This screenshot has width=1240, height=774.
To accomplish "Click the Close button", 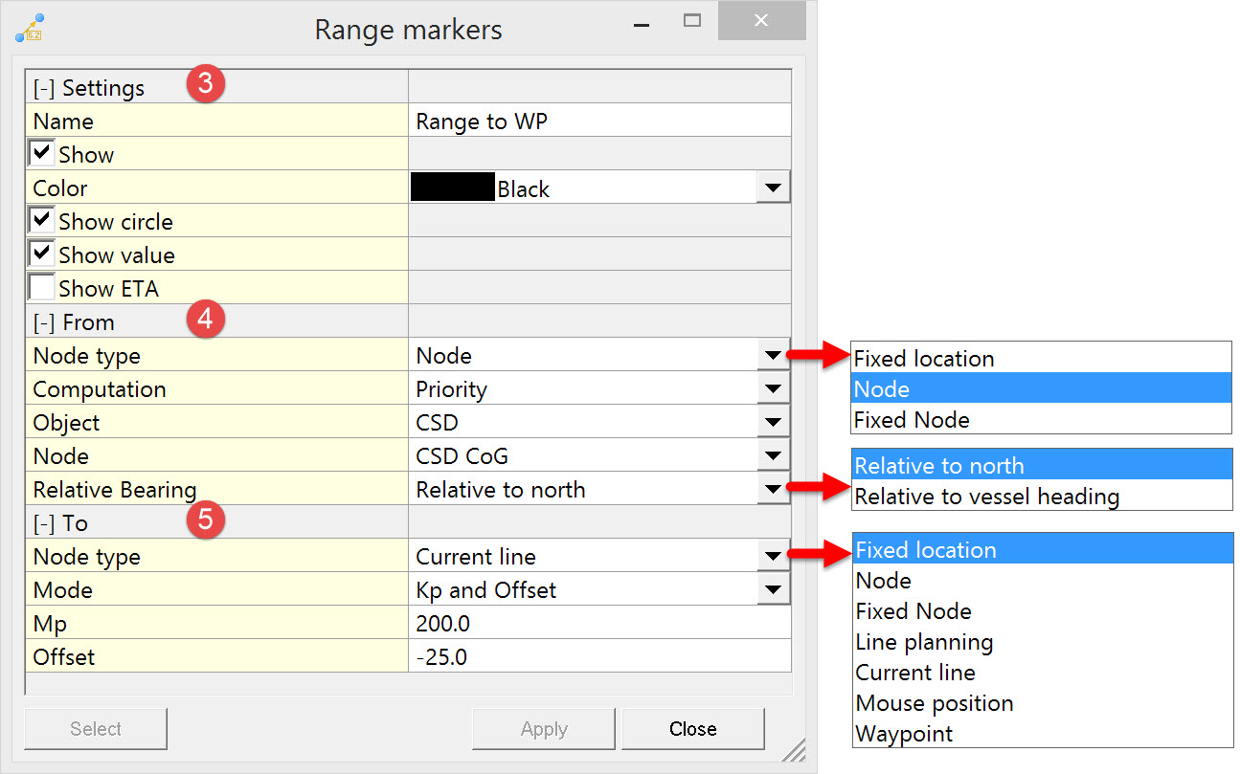I will click(x=692, y=729).
